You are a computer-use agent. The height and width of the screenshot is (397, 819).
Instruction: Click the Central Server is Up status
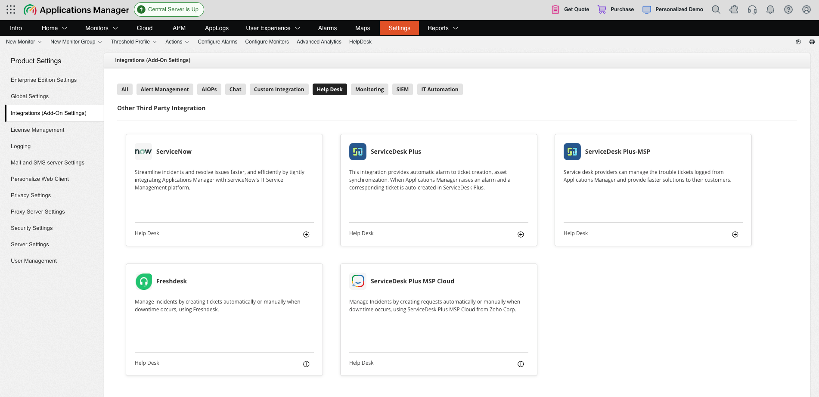pos(169,9)
